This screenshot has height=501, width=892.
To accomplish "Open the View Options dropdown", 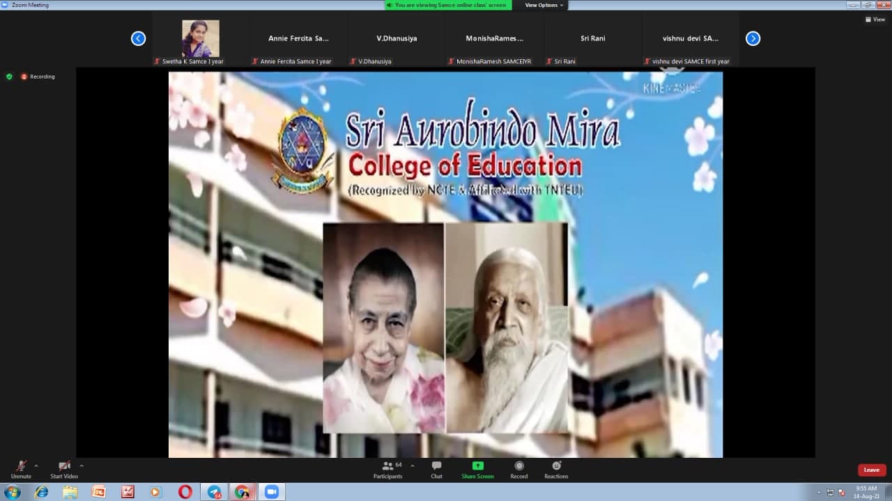I will [544, 5].
